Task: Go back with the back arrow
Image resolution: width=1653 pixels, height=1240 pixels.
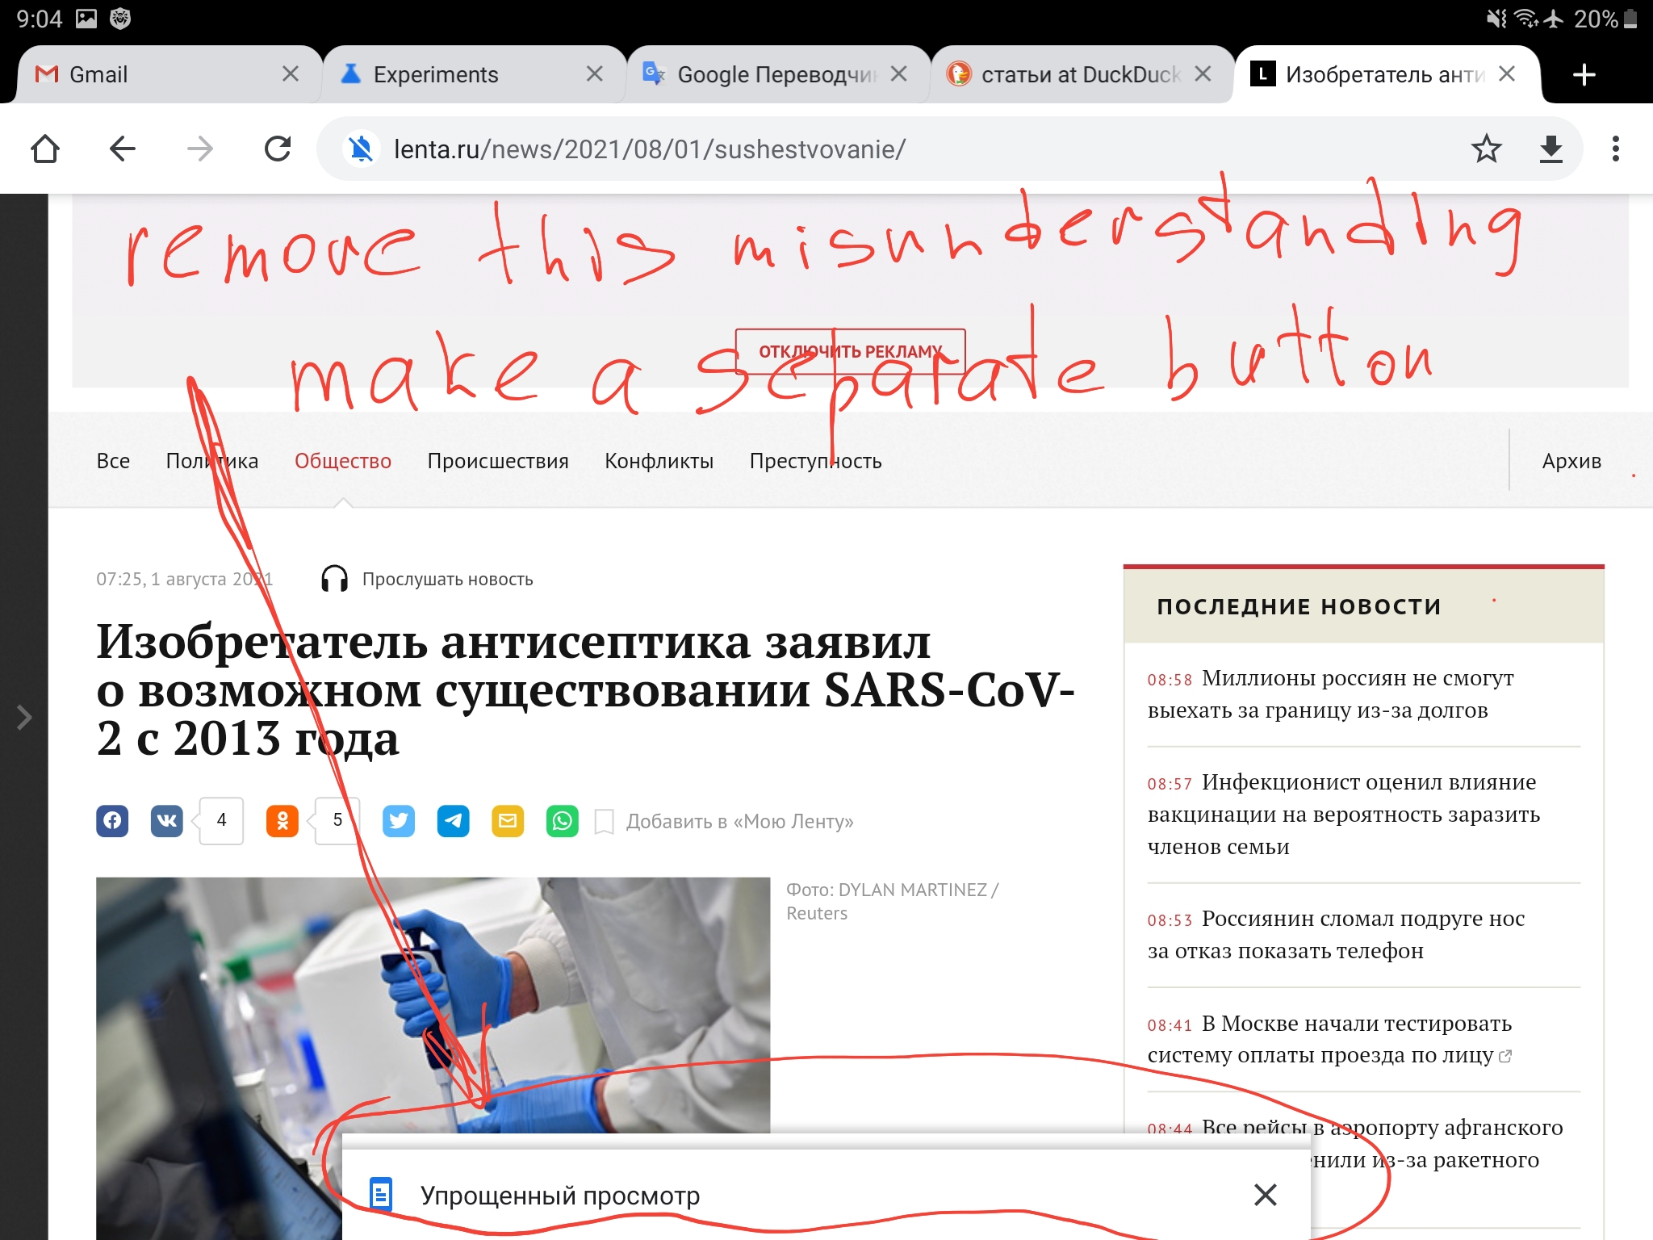Action: [123, 149]
